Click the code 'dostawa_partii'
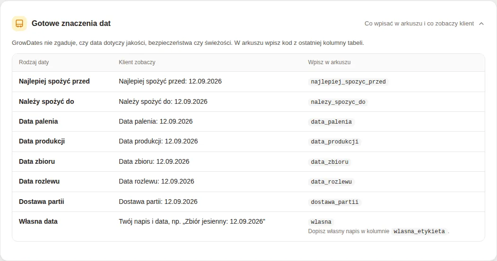The width and height of the screenshot is (497, 261). (334, 202)
